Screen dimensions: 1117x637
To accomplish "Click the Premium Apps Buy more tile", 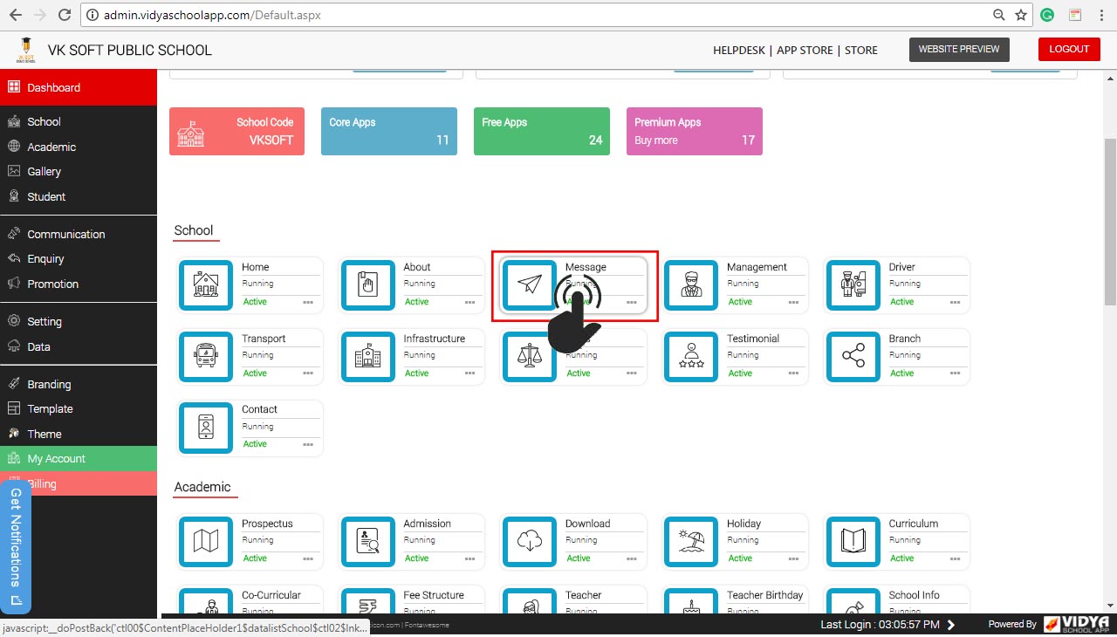I will (x=695, y=131).
